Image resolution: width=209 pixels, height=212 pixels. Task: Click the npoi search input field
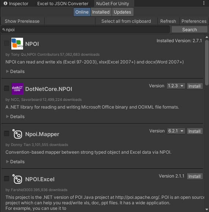[85, 29]
